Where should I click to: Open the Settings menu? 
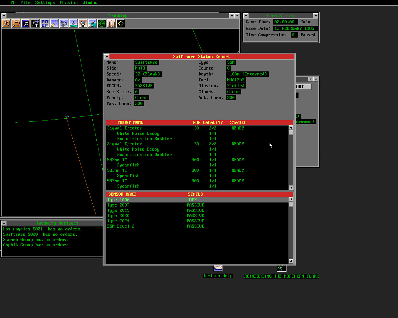[45, 2]
